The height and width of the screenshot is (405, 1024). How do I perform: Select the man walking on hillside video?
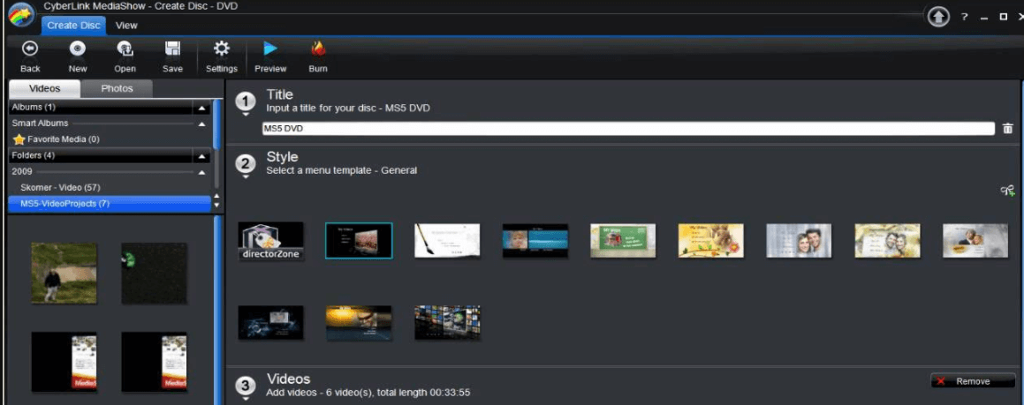[x=64, y=274]
